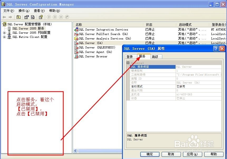This screenshot has width=227, height=159.
Task: Click the SQL Server Agent (SA) icon
Action: click(76, 52)
